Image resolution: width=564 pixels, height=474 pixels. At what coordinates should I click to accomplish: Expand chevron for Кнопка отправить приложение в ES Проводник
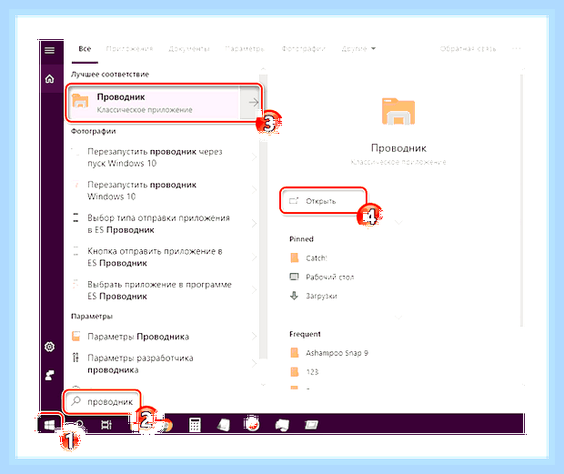[254, 257]
